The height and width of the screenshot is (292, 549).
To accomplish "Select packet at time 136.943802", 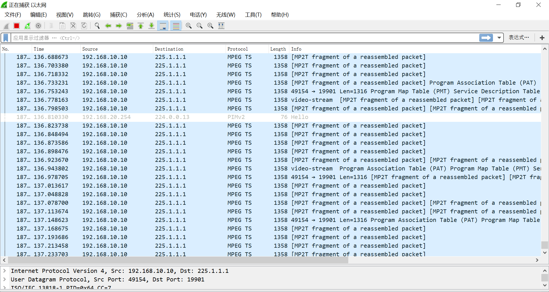I will point(271,169).
